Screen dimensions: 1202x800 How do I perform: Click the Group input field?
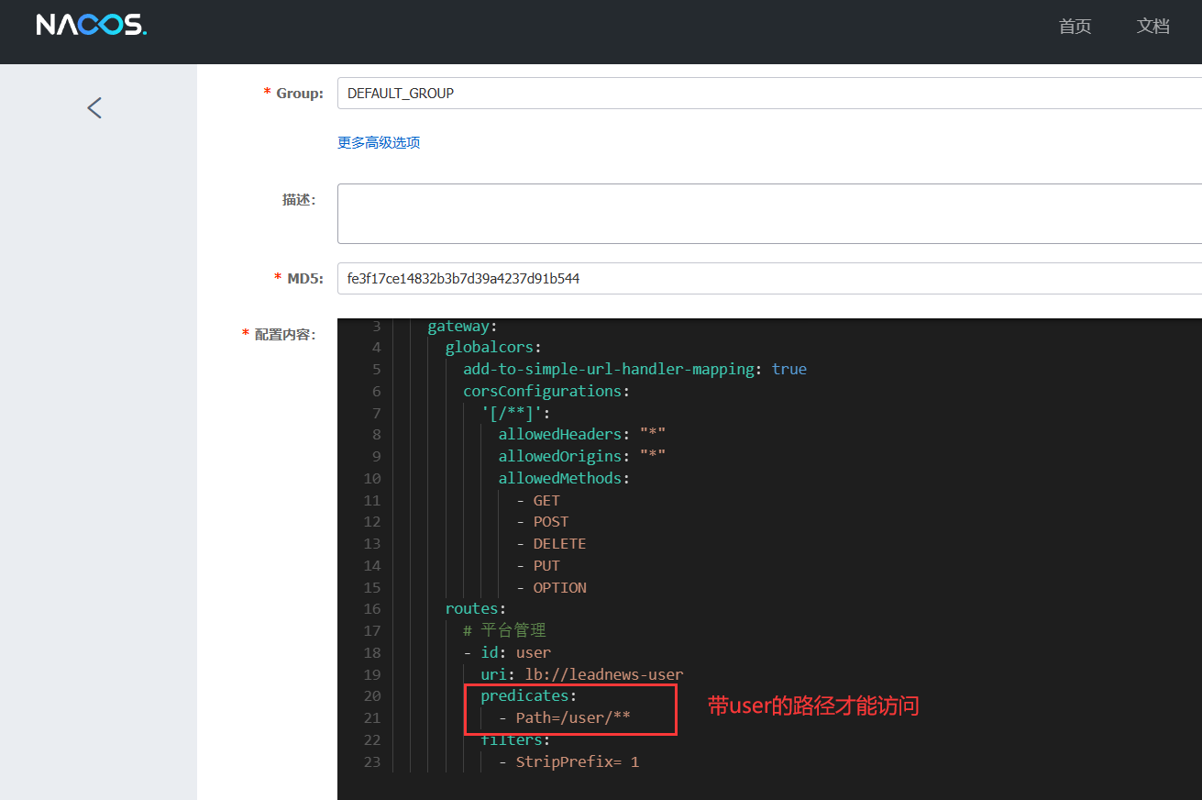(769, 94)
